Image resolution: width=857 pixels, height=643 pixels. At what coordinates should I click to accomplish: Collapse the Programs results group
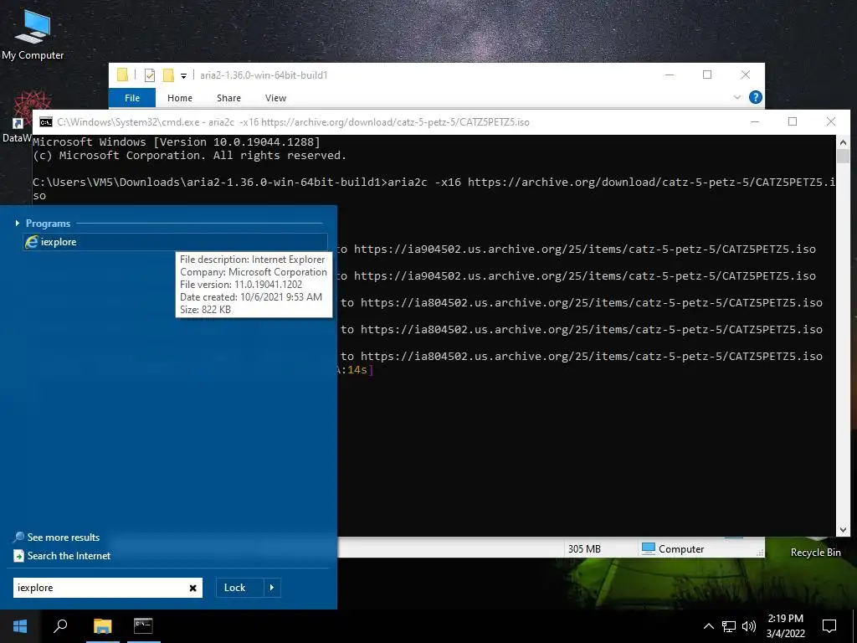coord(18,223)
